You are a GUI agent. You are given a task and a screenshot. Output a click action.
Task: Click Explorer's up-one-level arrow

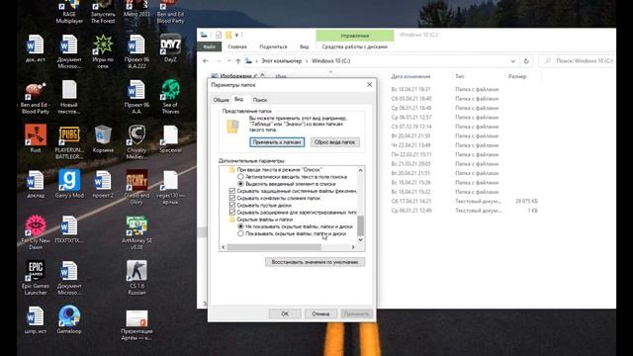[238, 61]
